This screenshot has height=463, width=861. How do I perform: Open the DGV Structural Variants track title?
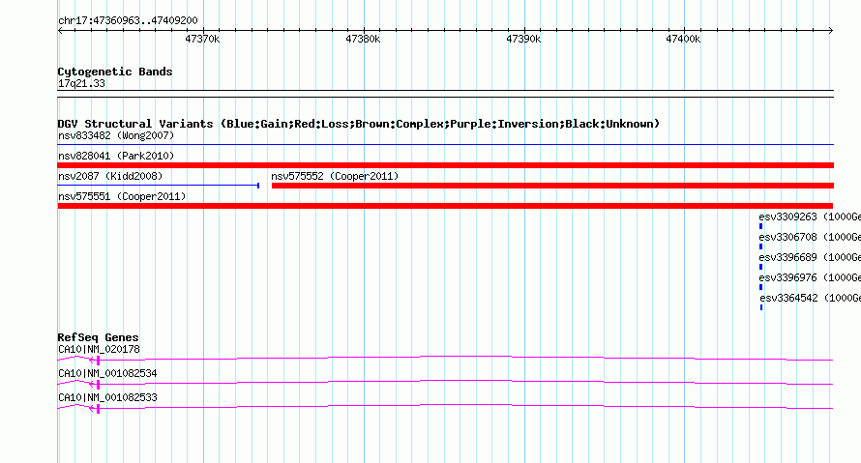click(359, 124)
